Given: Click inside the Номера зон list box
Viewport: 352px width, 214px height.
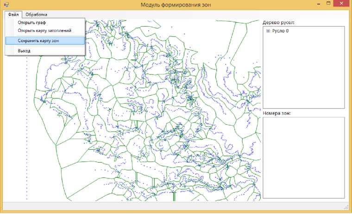Looking at the screenshot, I should (x=303, y=158).
